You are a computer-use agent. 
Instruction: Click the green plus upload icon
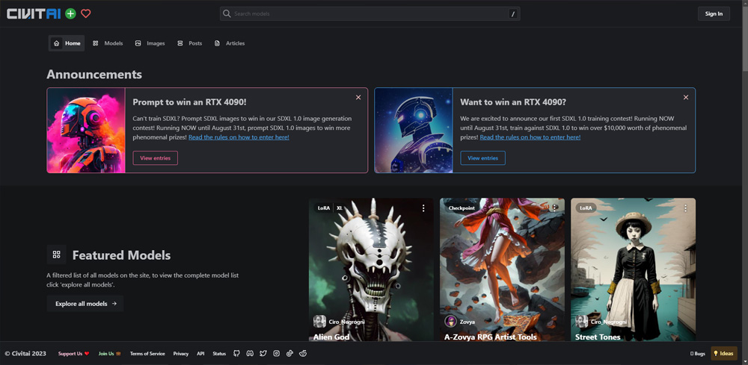click(70, 13)
